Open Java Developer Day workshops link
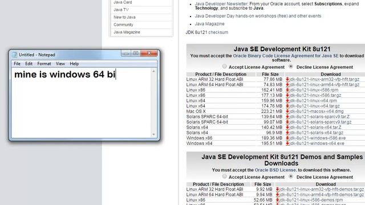This screenshot has width=365, height=205. [x=258, y=16]
